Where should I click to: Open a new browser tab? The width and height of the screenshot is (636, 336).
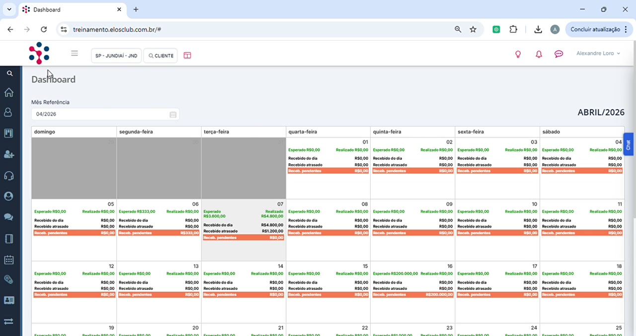[x=136, y=9]
